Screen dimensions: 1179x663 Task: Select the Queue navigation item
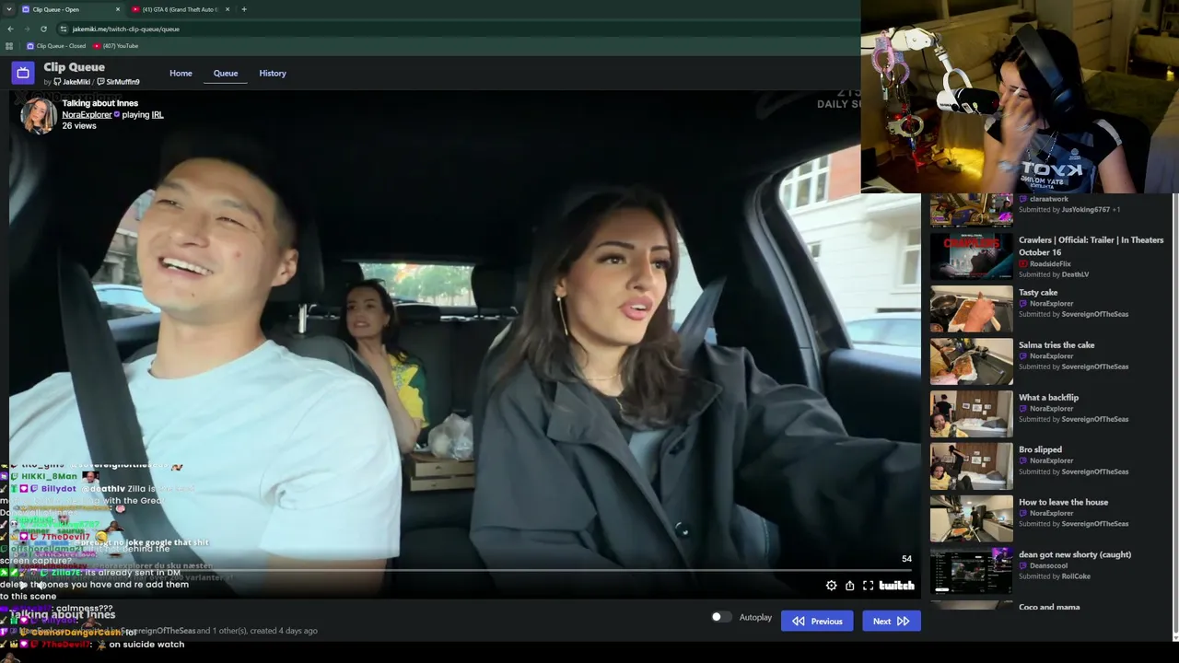[x=226, y=73]
